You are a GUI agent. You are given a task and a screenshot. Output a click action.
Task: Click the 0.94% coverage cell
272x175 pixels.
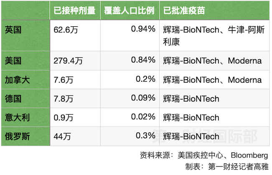click(130, 35)
